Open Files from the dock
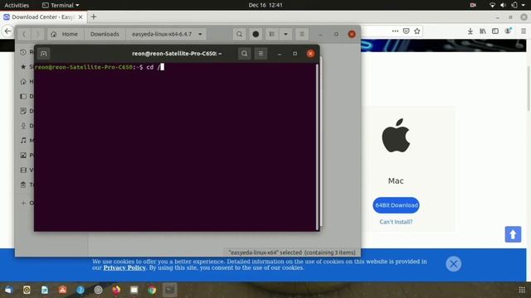531x298 pixels. pos(134,290)
